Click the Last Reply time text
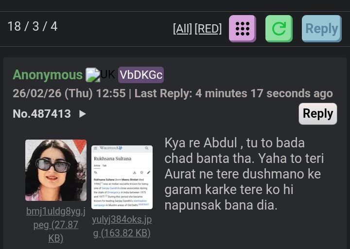This screenshot has height=249, width=350. [234, 93]
